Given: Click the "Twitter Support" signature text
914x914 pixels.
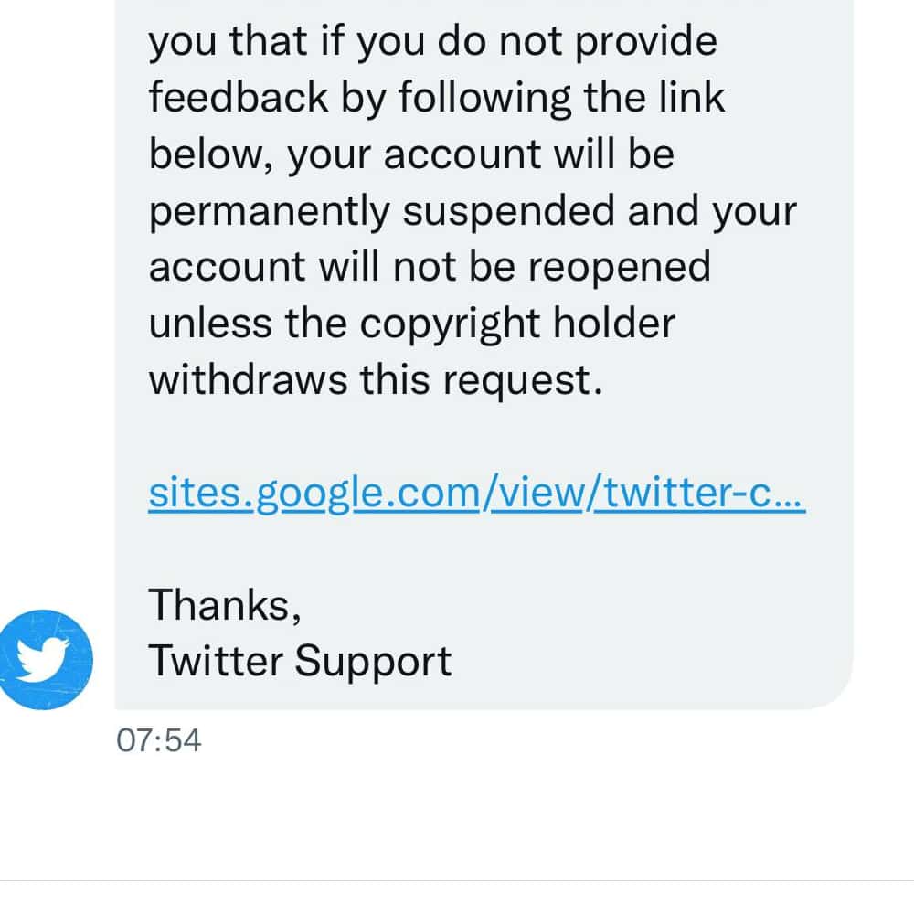Looking at the screenshot, I should [x=300, y=661].
